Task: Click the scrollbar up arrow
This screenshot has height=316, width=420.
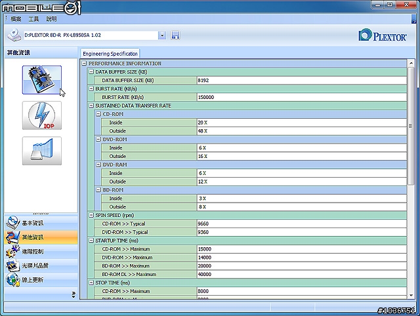Action: 411,64
